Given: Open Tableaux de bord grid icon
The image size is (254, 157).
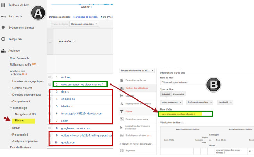Looking at the screenshot, I should [x=3, y=5].
